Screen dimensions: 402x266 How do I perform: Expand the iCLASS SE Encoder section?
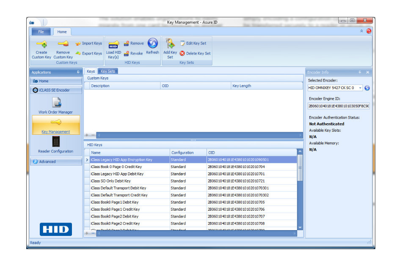(56, 90)
